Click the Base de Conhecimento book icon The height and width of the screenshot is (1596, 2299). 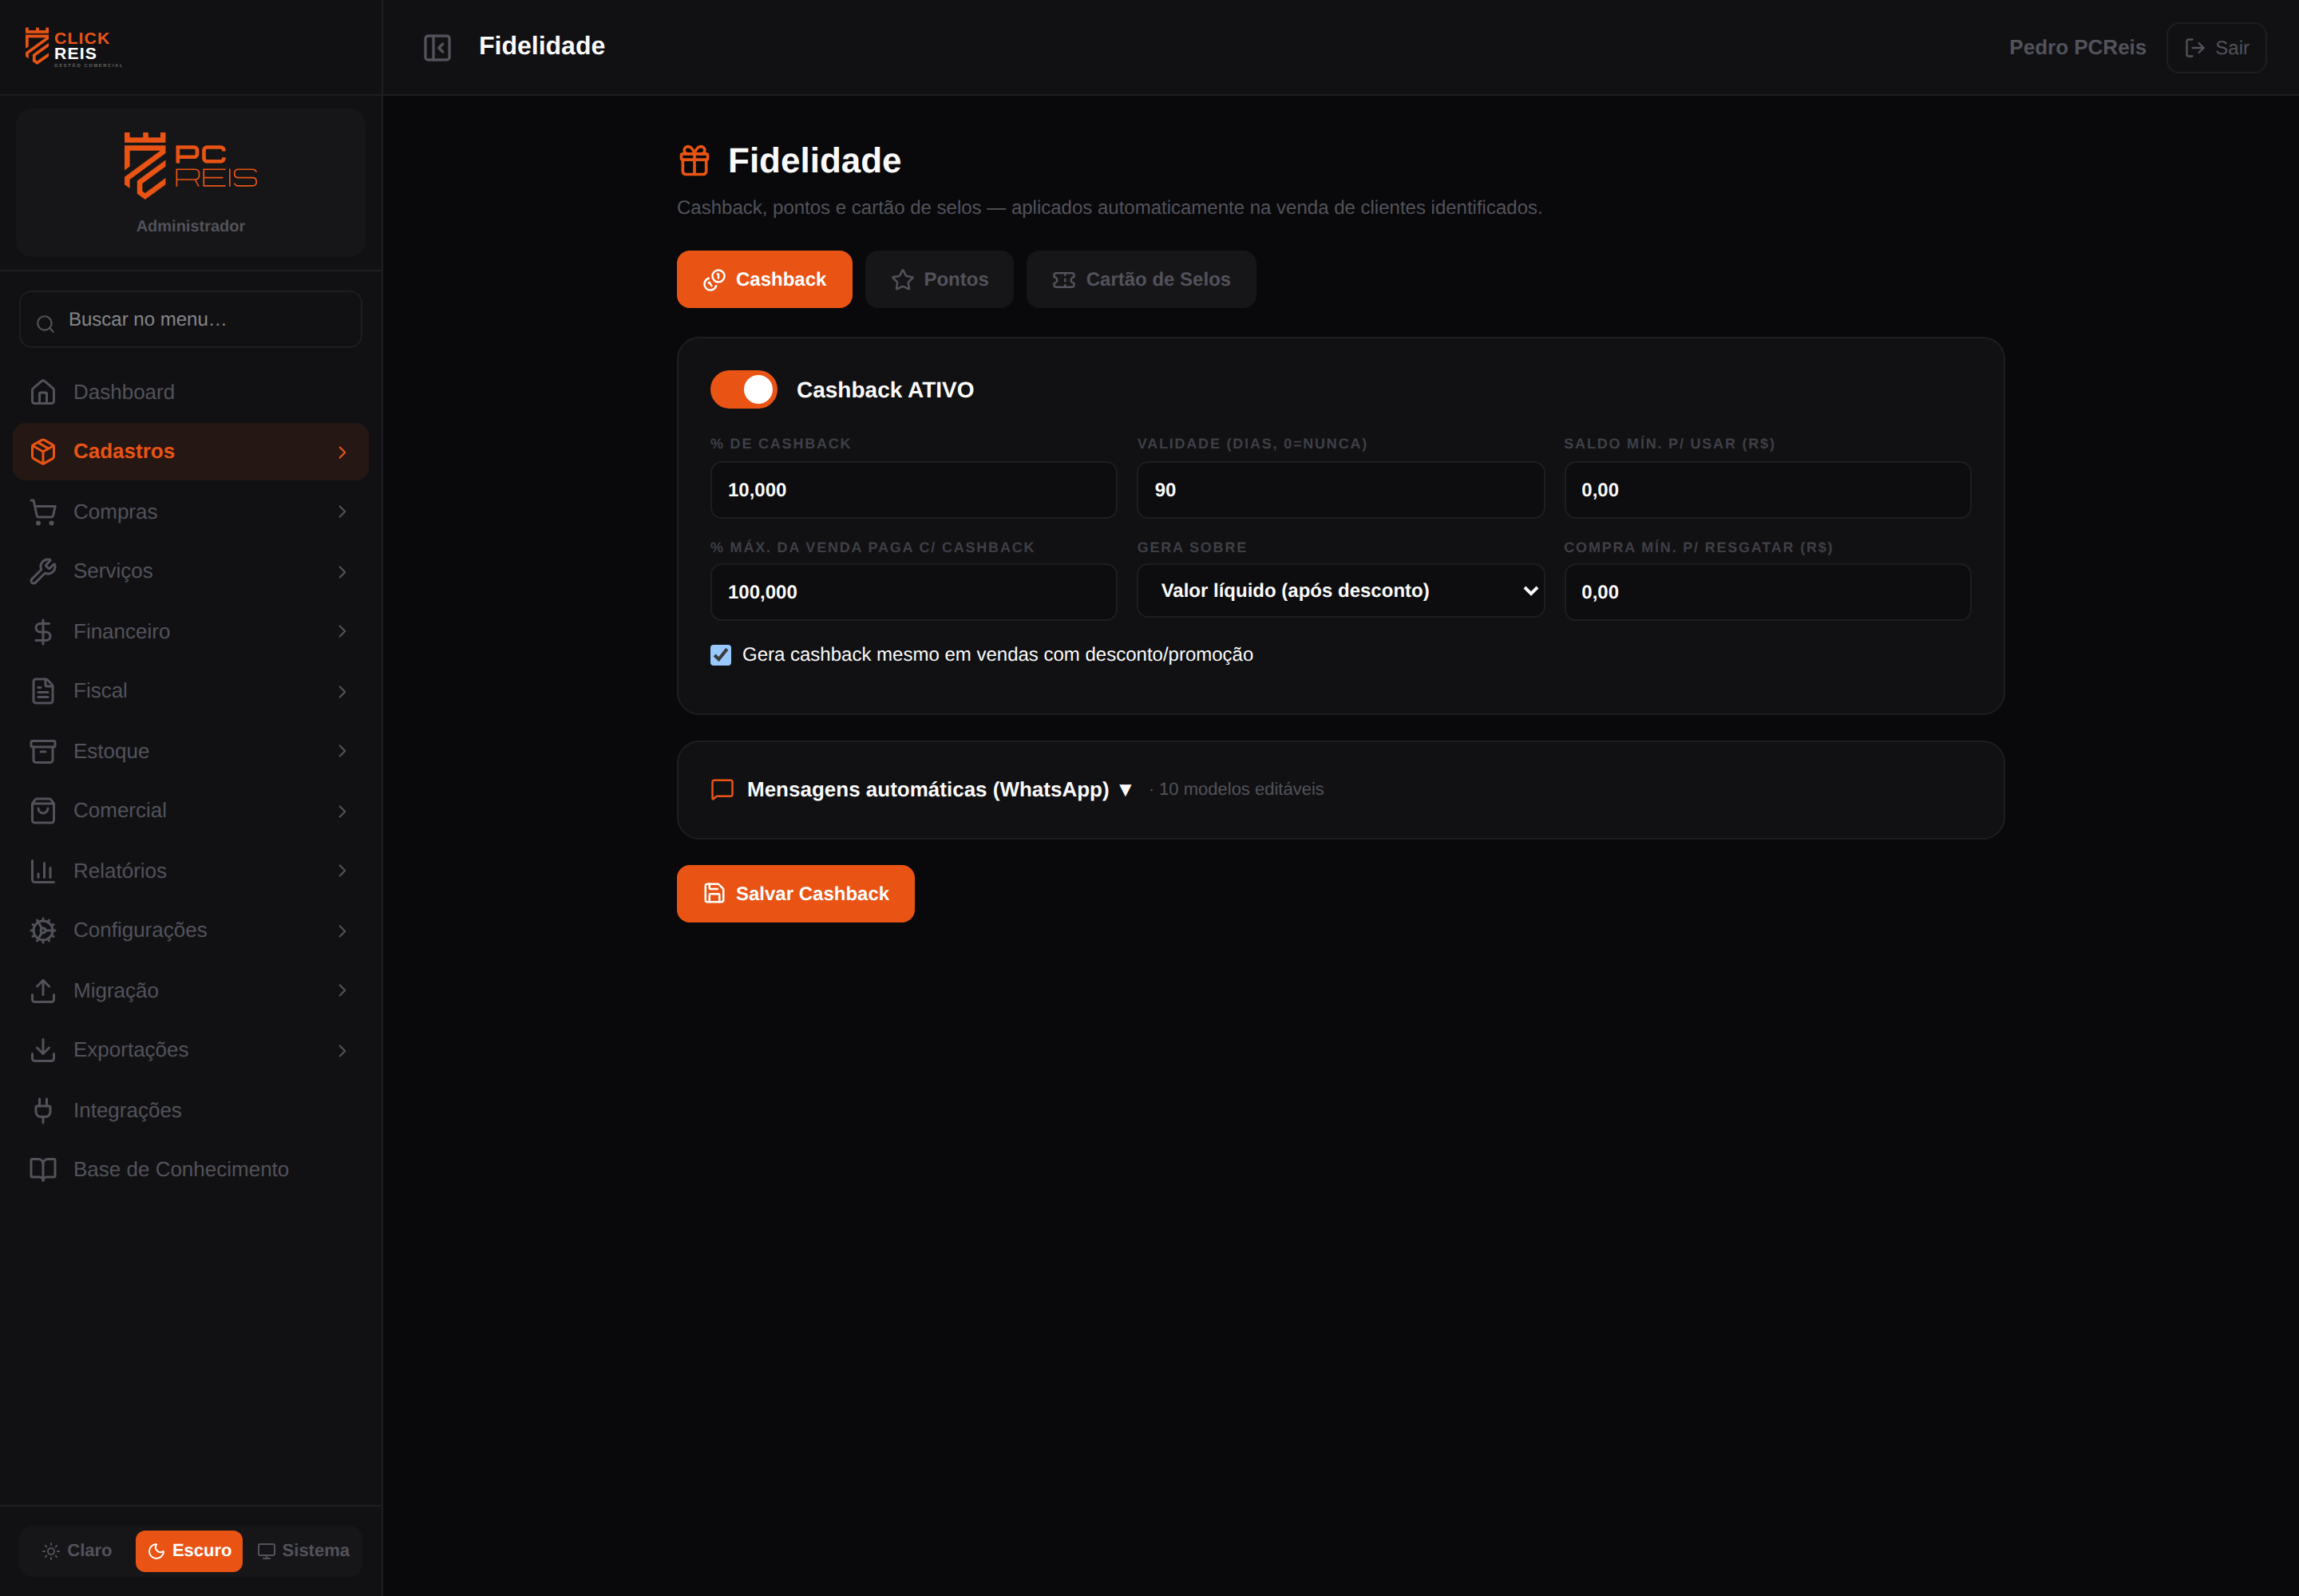click(x=43, y=1169)
